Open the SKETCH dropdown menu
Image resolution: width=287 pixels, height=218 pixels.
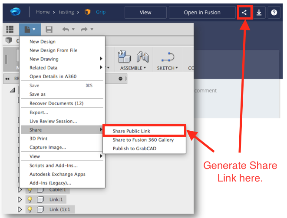click(x=168, y=68)
